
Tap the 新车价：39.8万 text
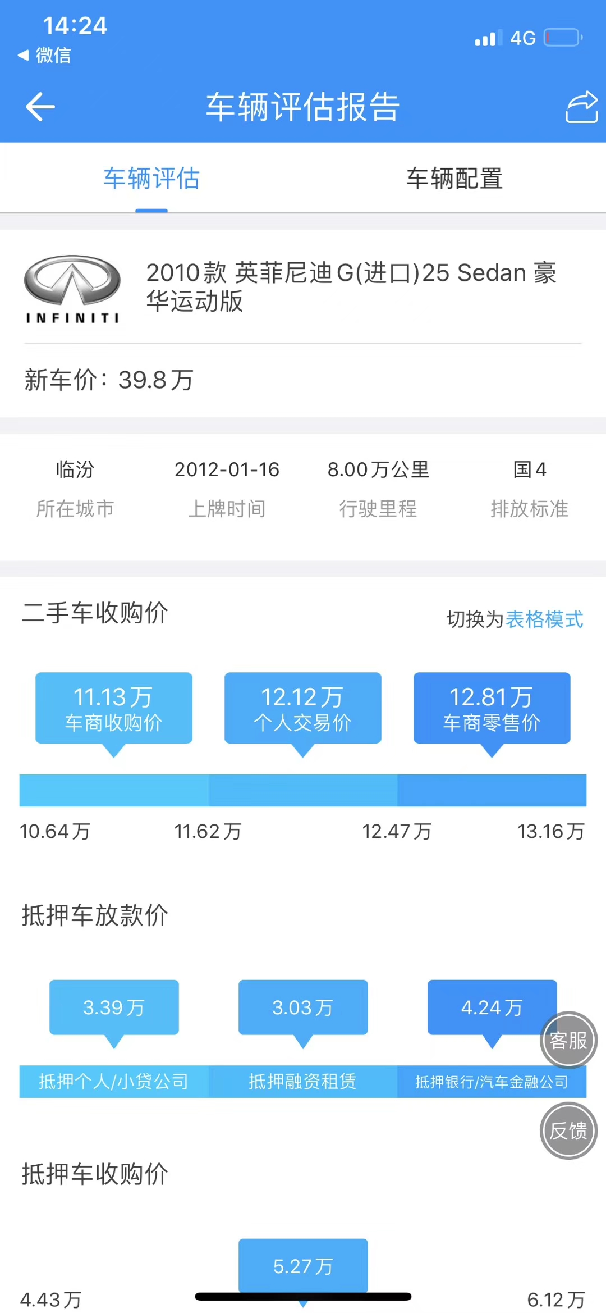[109, 380]
